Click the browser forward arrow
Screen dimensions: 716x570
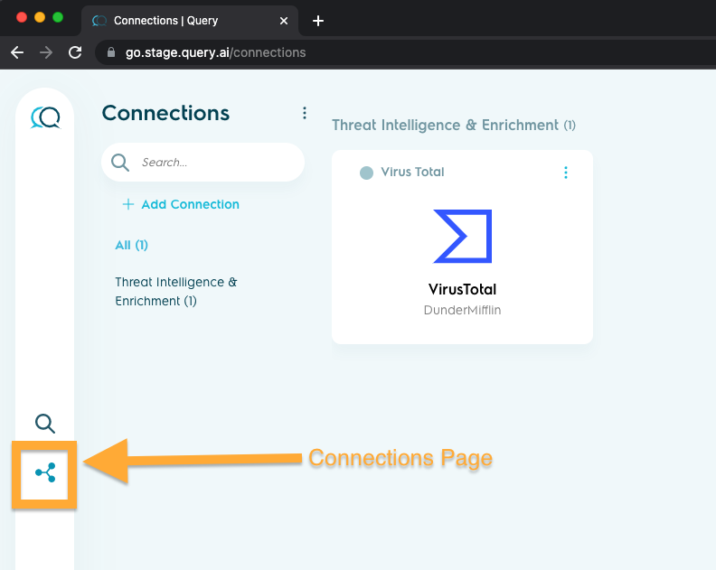coord(46,52)
